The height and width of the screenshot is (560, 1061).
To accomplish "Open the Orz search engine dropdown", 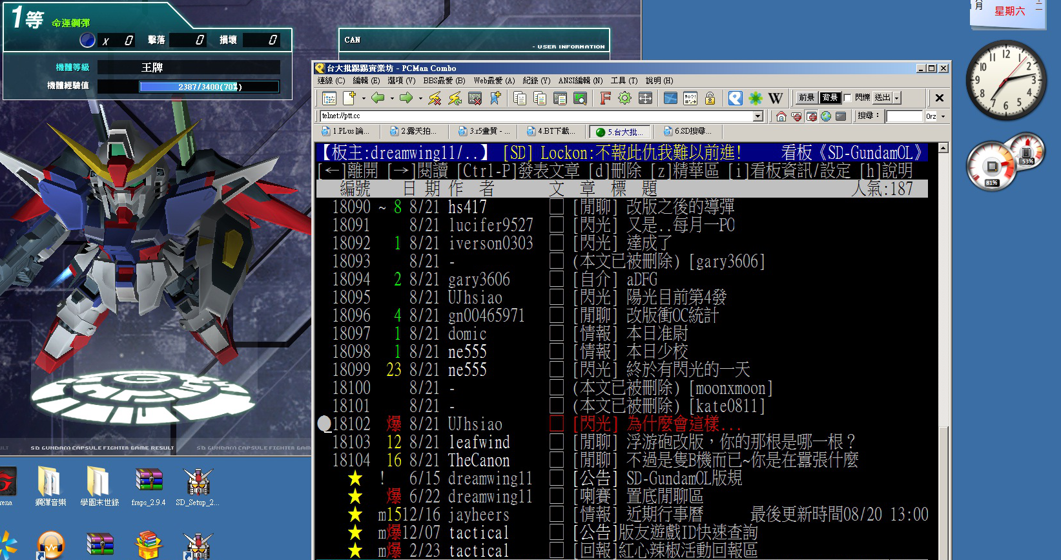I will [x=943, y=116].
